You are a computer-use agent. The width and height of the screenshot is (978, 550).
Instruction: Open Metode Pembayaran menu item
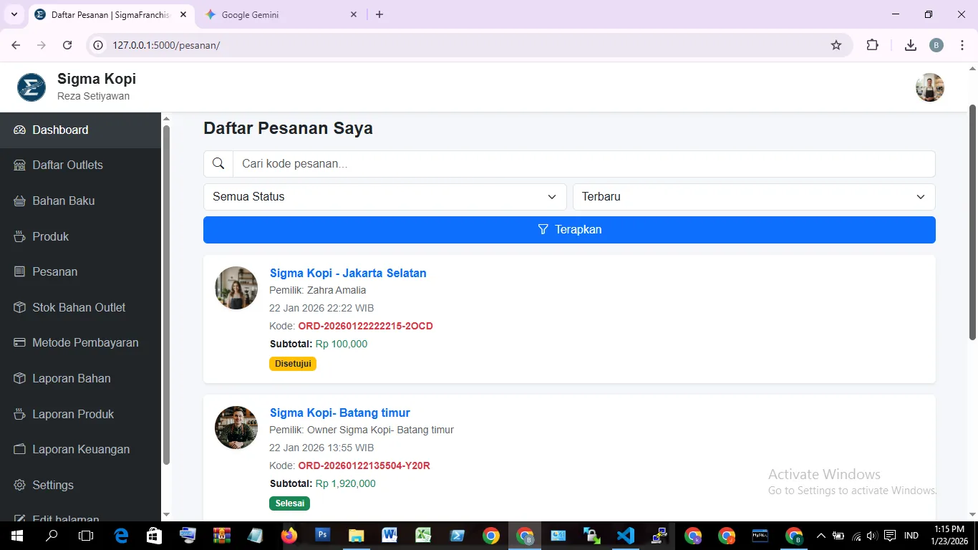(x=80, y=342)
